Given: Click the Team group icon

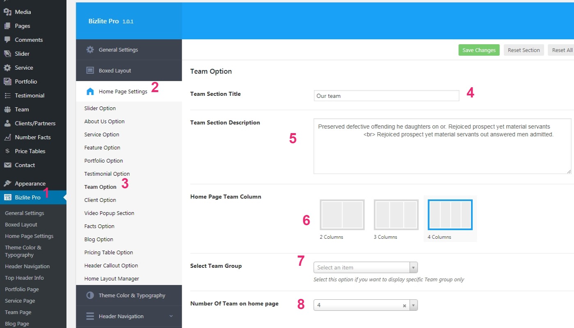Looking at the screenshot, I should tap(7, 109).
